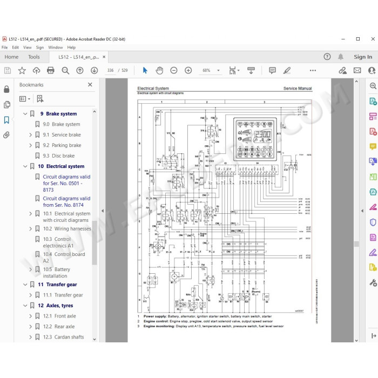
Task: Click the find current bookmark icon
Action: tap(40, 99)
